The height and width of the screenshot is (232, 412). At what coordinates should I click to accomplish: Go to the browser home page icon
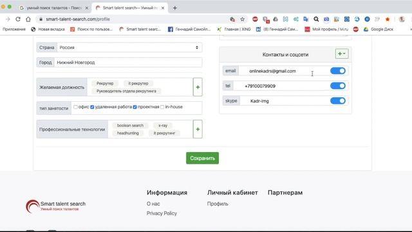[x=28, y=19]
